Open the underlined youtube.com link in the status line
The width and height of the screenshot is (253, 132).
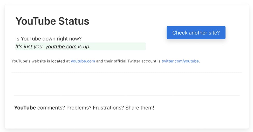coord(61,47)
